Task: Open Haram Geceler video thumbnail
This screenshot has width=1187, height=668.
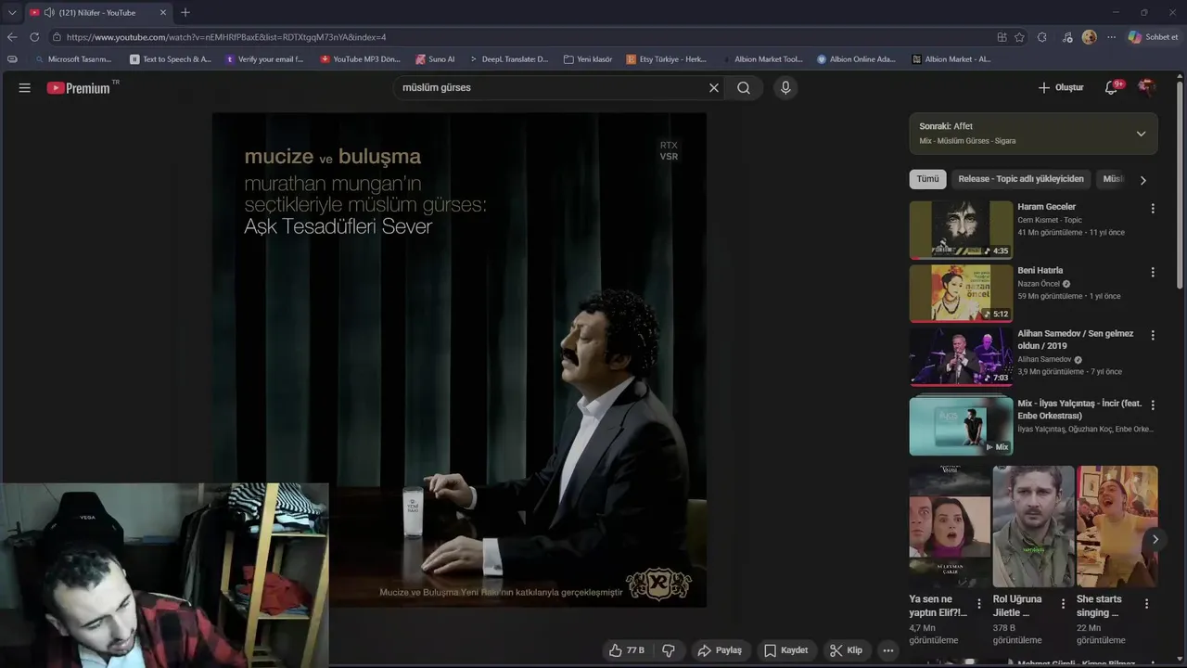Action: click(x=961, y=230)
